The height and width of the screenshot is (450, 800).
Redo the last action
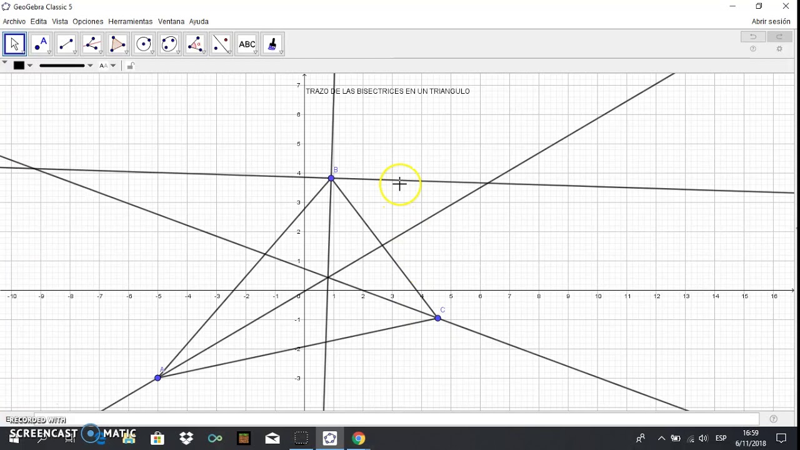779,37
